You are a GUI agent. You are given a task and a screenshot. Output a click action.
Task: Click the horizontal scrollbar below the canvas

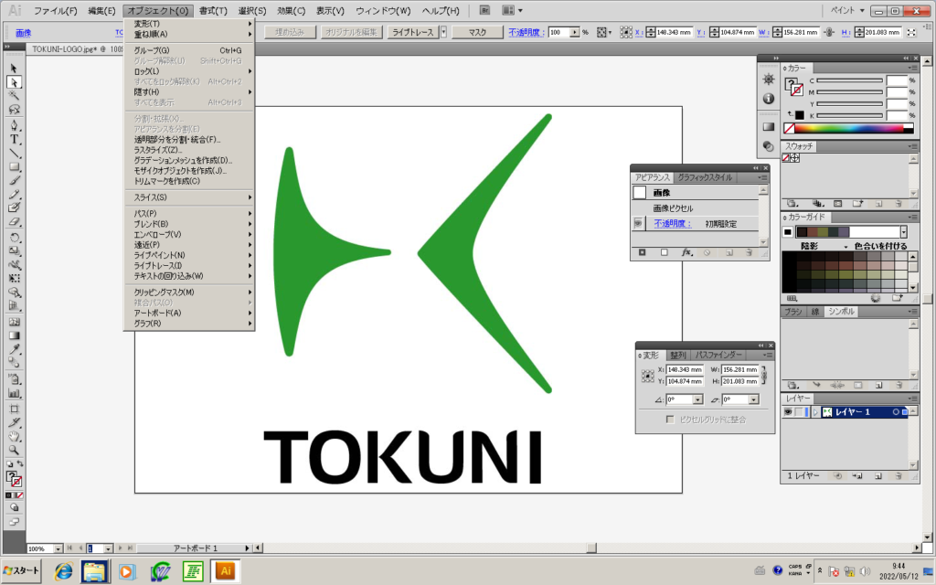click(x=590, y=548)
